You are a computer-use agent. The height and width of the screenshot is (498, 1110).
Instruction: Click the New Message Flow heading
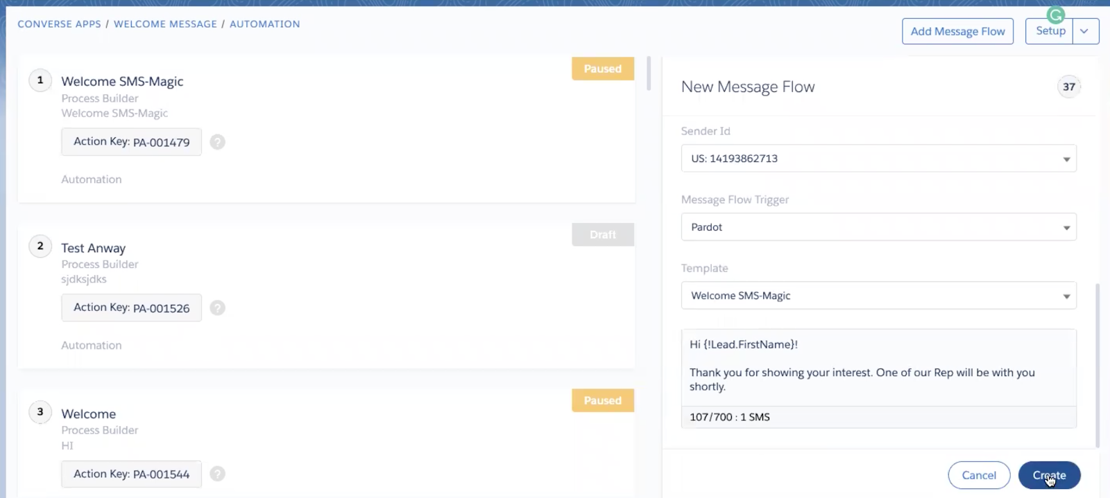tap(748, 87)
